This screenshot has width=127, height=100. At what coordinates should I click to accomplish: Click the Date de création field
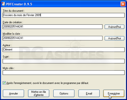pyautogui.click(x=53, y=27)
